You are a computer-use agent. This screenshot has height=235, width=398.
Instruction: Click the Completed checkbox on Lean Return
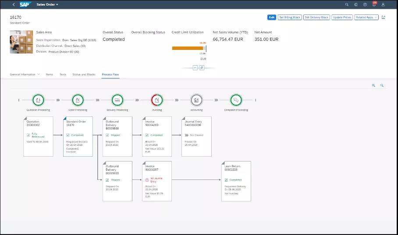point(226,180)
